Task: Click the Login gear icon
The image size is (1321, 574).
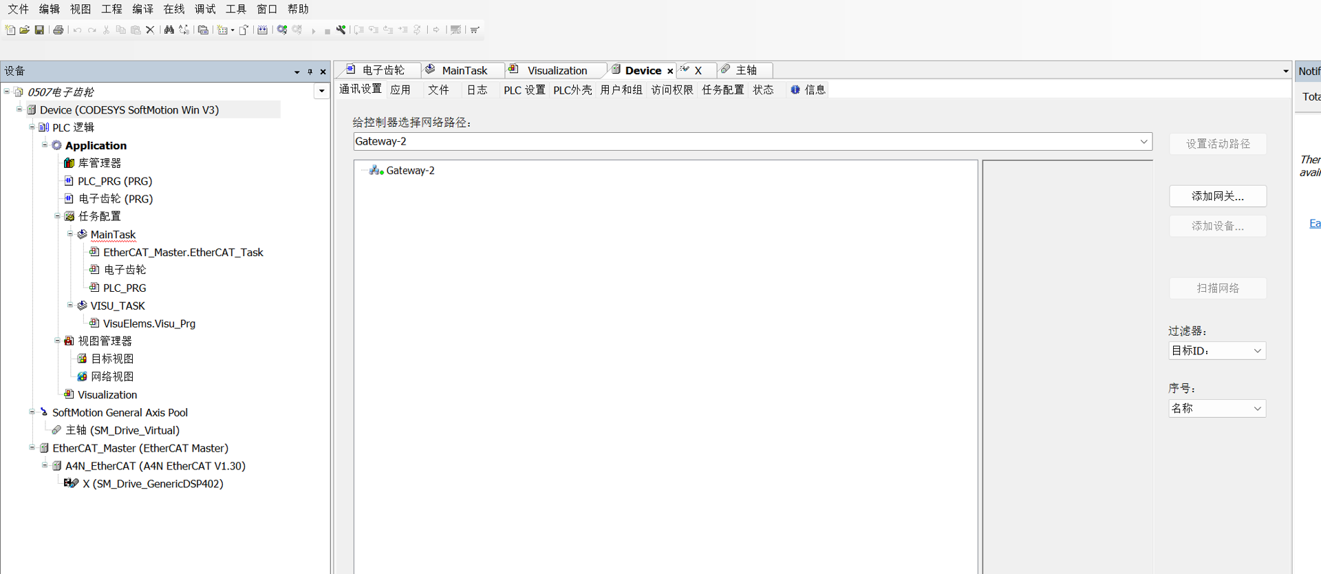Action: [x=282, y=30]
